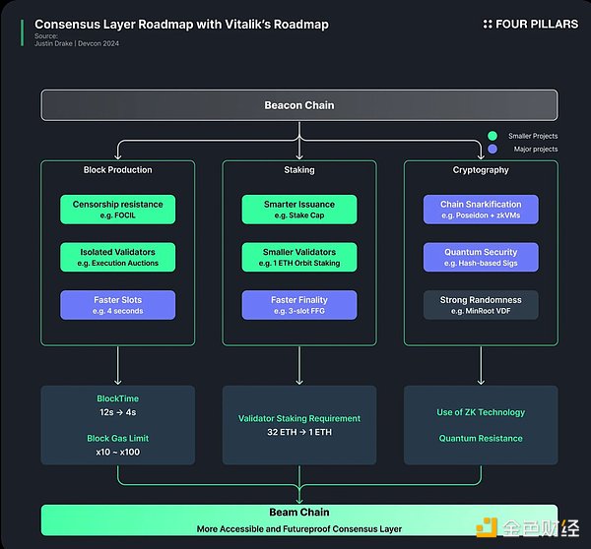Click the Strong Randomness MinRoot VDF box
This screenshot has height=549, width=591.
click(481, 305)
